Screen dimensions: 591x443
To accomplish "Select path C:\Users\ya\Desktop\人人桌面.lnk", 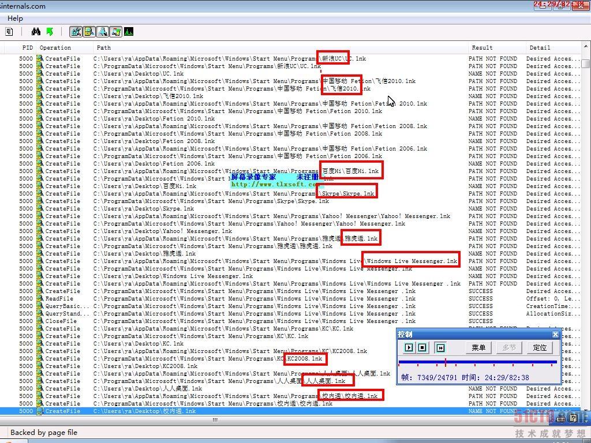I will (147, 388).
